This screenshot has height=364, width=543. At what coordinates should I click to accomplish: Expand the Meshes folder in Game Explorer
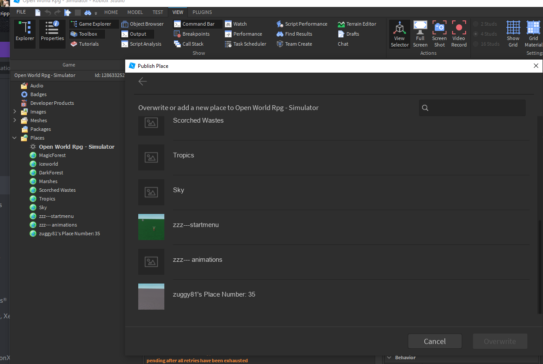tap(15, 120)
